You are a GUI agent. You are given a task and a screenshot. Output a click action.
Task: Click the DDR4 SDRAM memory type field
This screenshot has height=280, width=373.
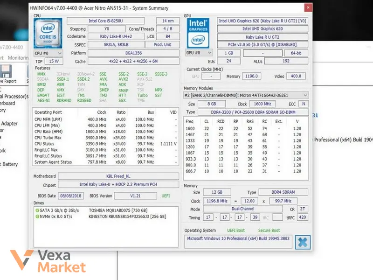pos(283,192)
